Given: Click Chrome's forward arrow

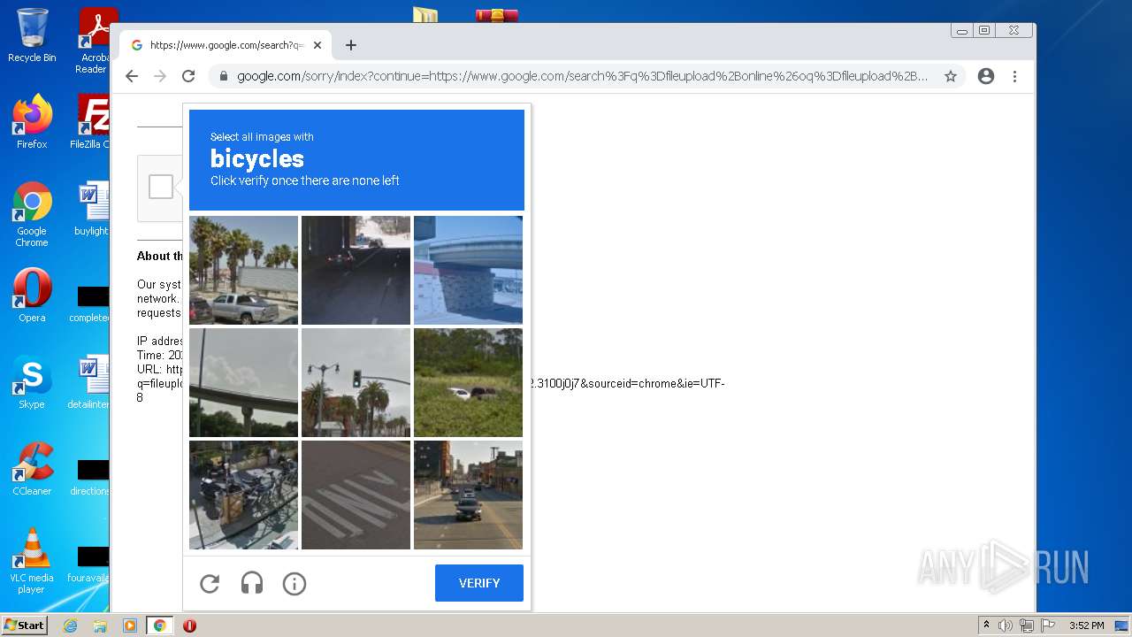Looking at the screenshot, I should [x=160, y=76].
